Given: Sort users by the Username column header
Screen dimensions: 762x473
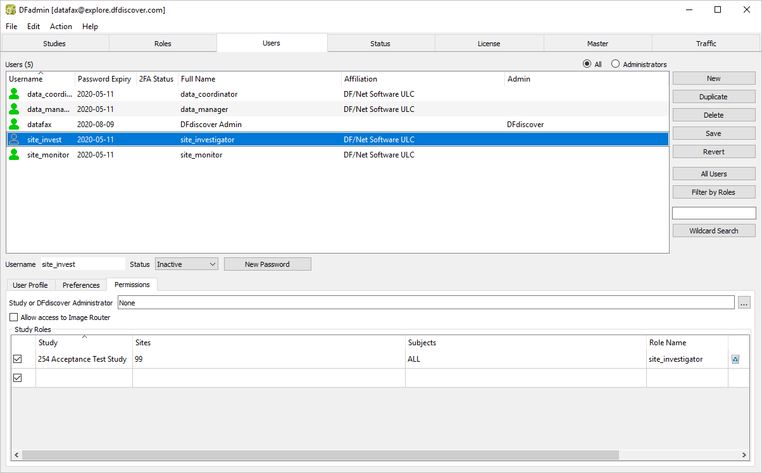Looking at the screenshot, I should [41, 79].
